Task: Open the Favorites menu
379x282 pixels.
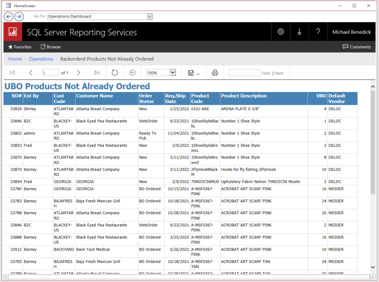Action: (x=20, y=47)
